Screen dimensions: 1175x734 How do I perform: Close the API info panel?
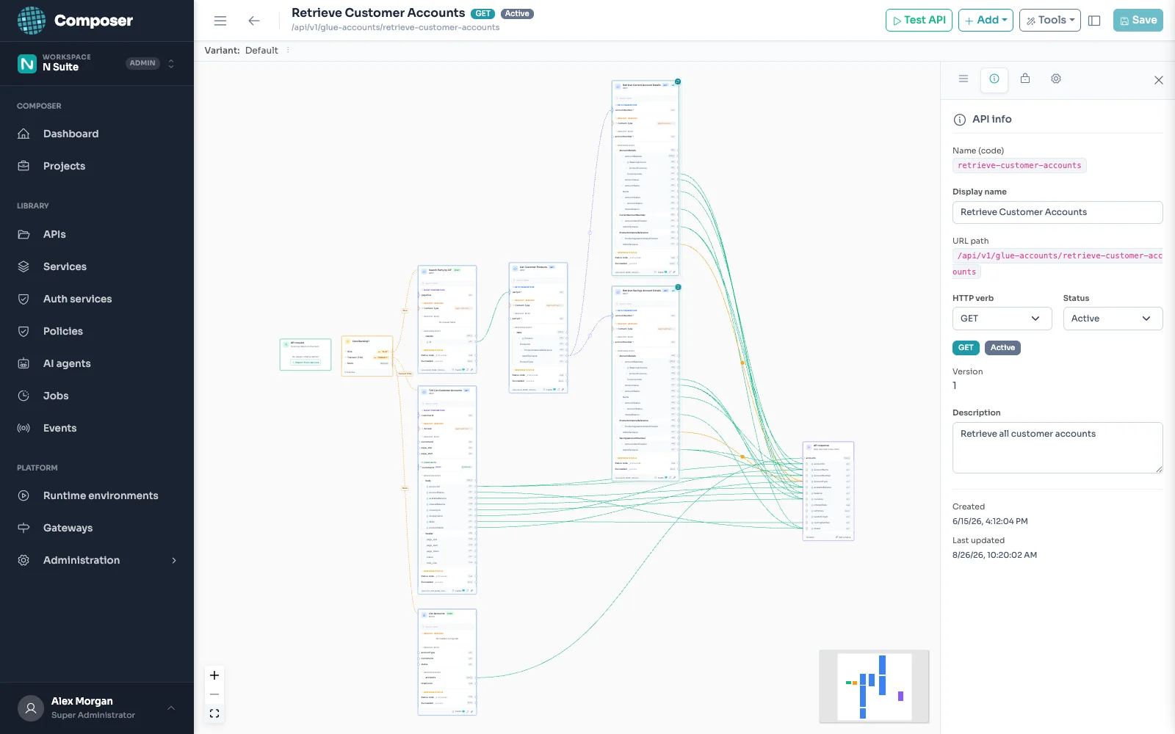[1159, 80]
